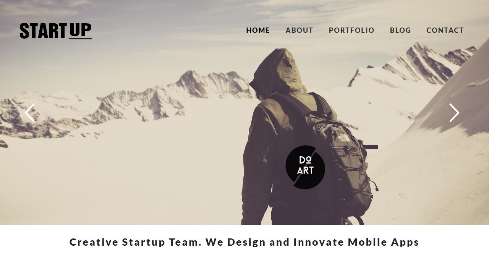Click the START UP site logo
Screen dimensions: 489x256
56,31
